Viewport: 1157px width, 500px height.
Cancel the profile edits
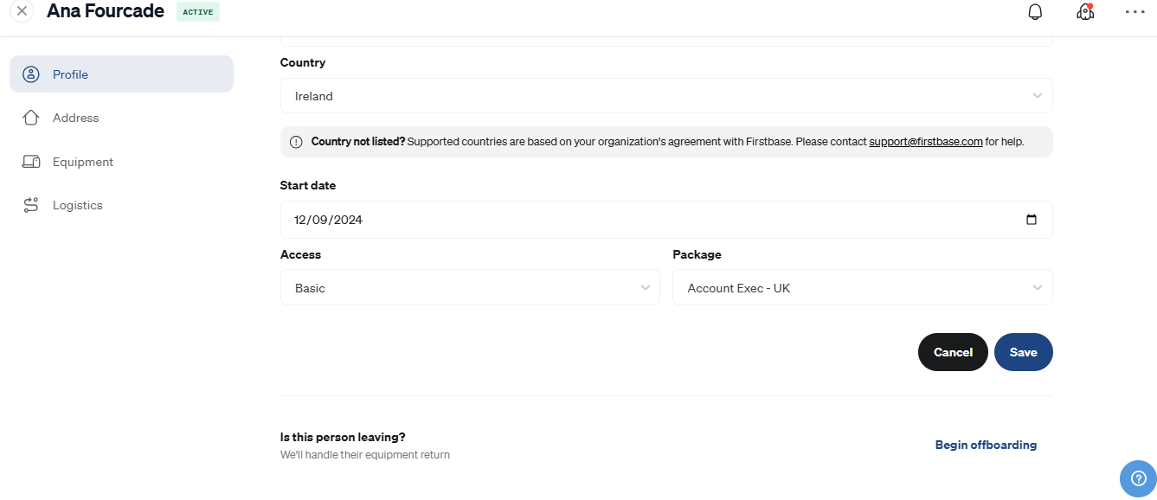pos(953,352)
